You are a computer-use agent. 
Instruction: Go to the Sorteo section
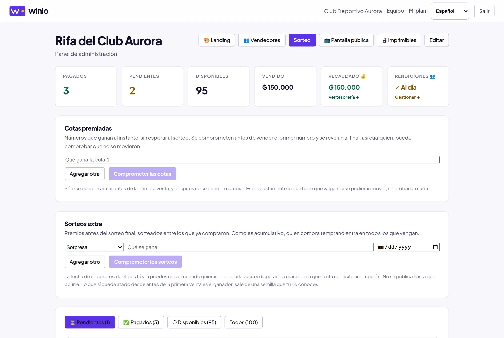[x=302, y=40]
